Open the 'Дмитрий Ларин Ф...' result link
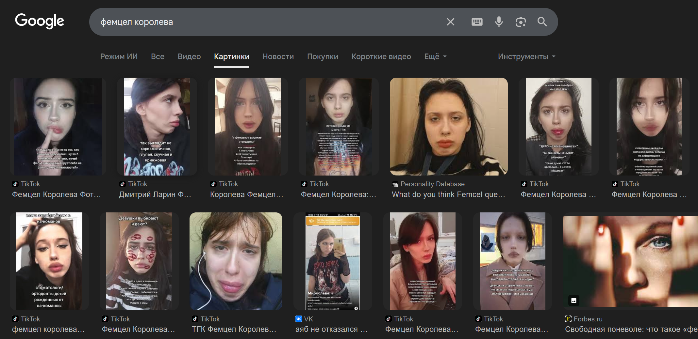The height and width of the screenshot is (339, 698). pos(155,194)
